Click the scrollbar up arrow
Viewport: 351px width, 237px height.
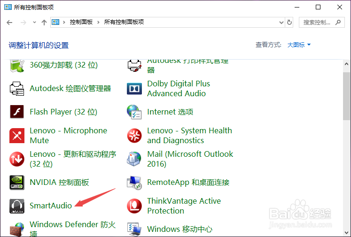pyautogui.click(x=346, y=64)
